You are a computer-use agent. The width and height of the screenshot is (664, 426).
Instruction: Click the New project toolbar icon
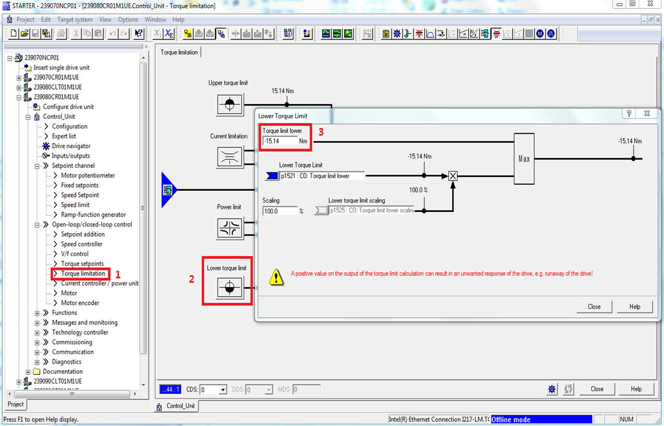pos(14,34)
